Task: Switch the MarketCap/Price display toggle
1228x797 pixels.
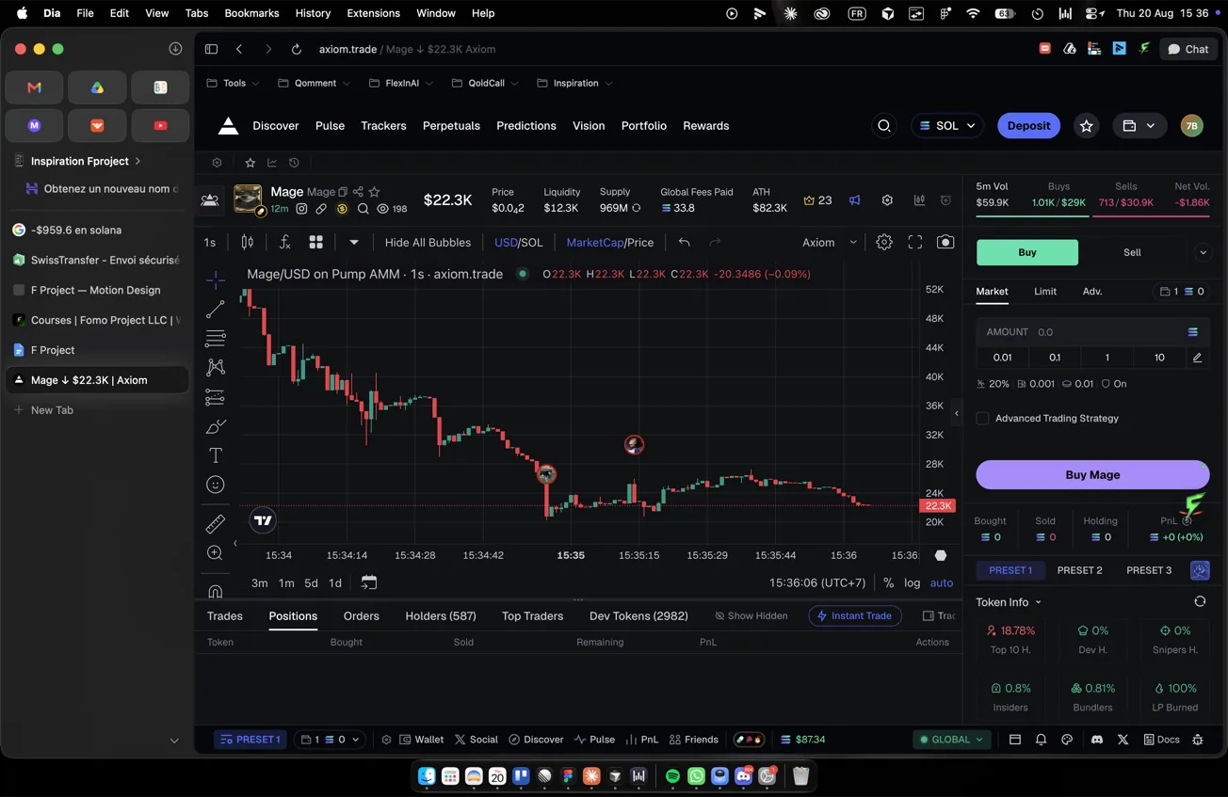Action: 609,242
